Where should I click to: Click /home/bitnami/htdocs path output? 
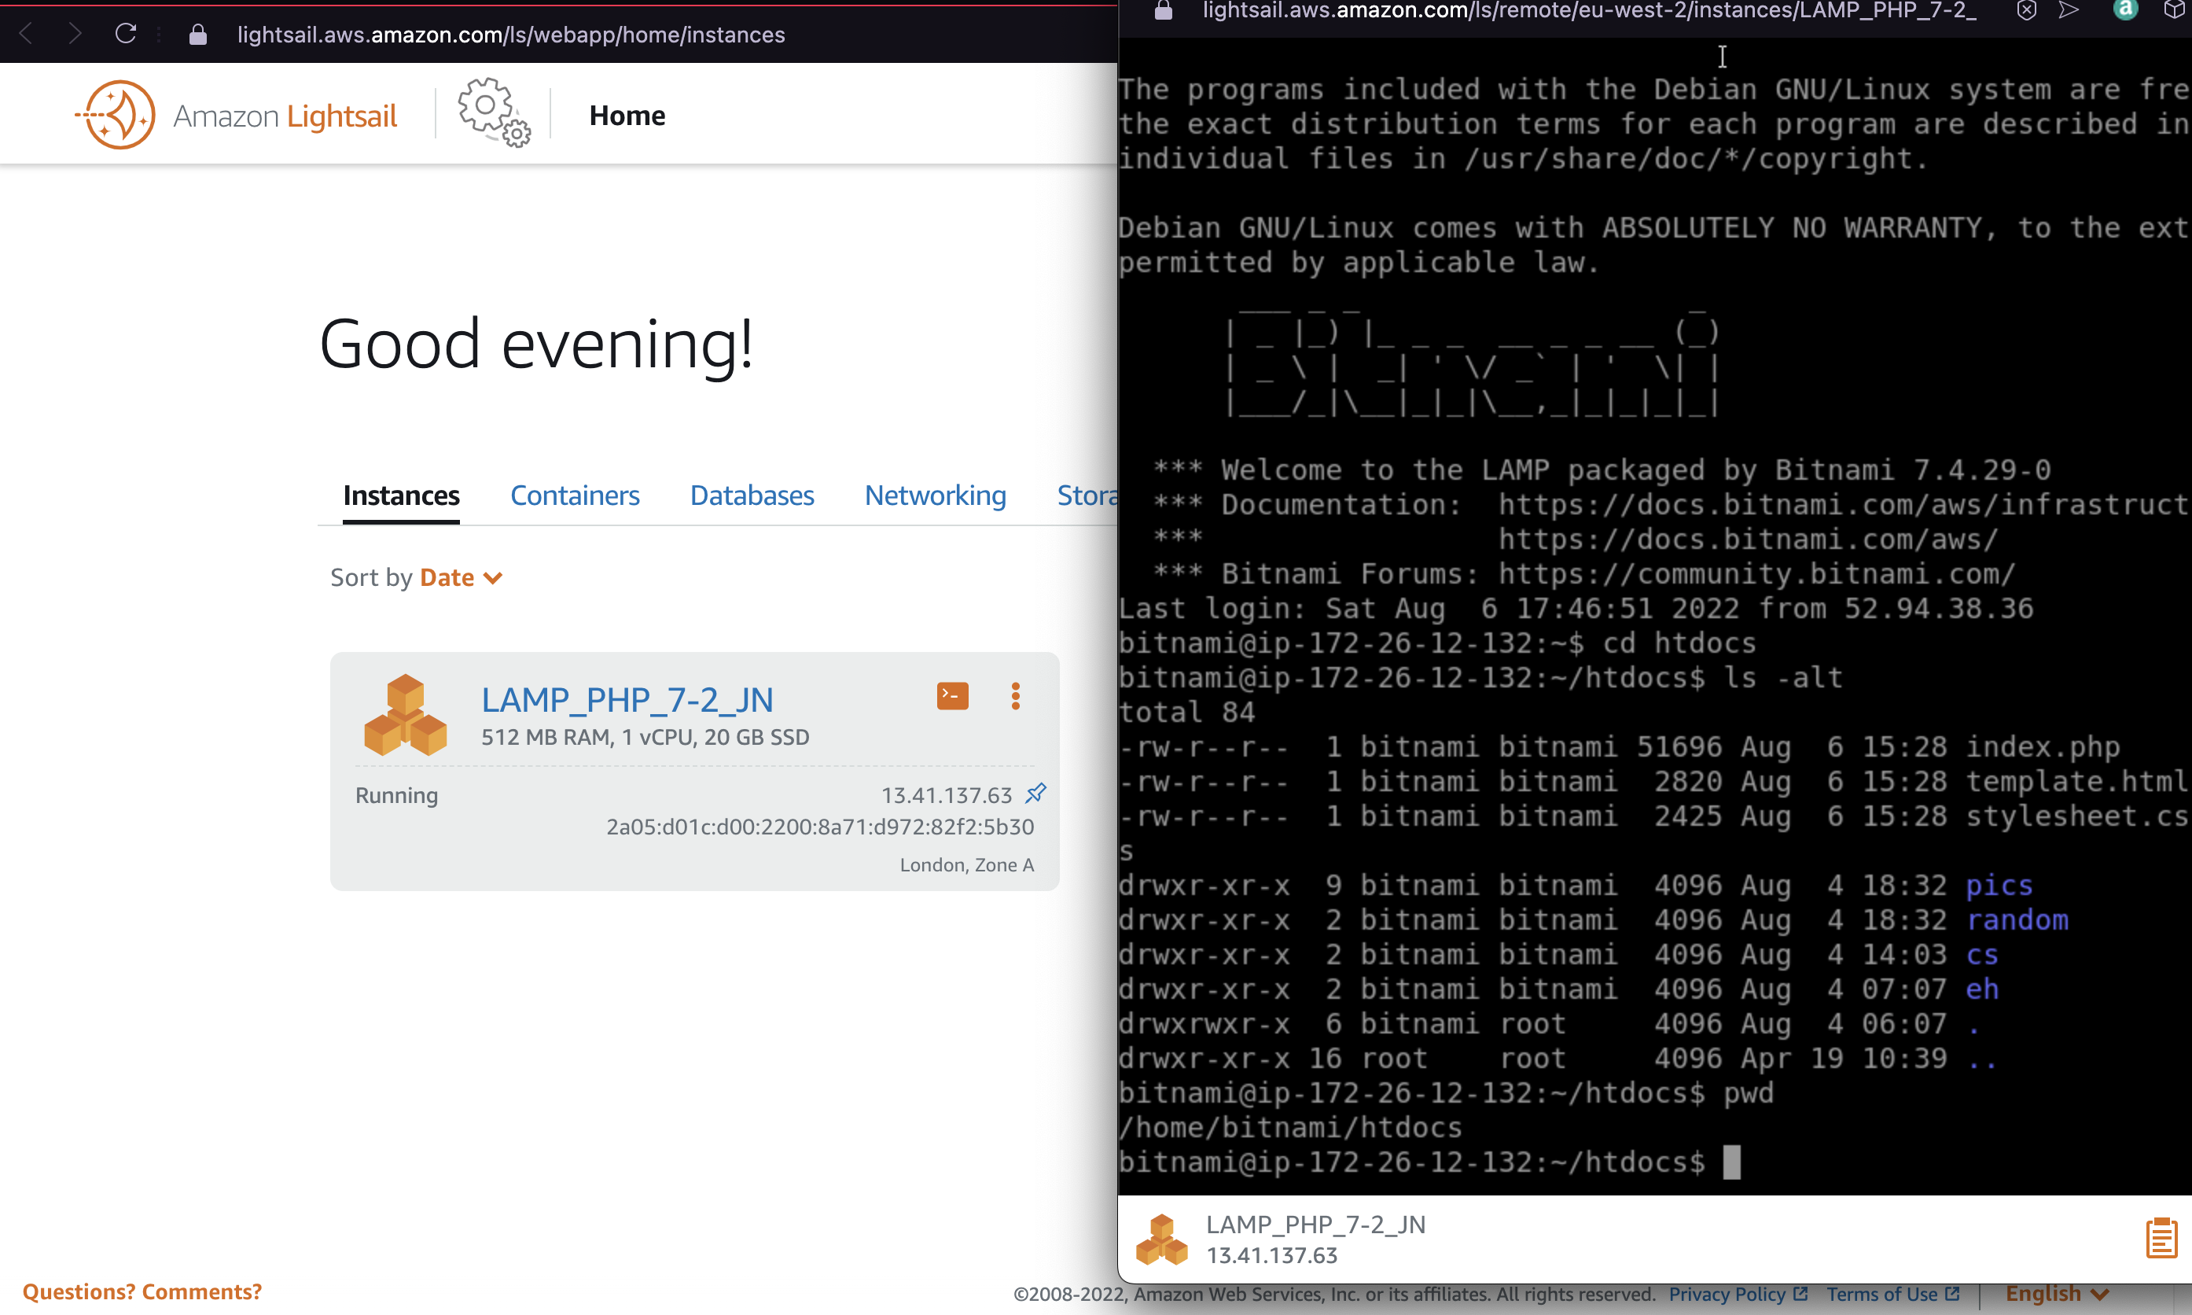pos(1290,1127)
